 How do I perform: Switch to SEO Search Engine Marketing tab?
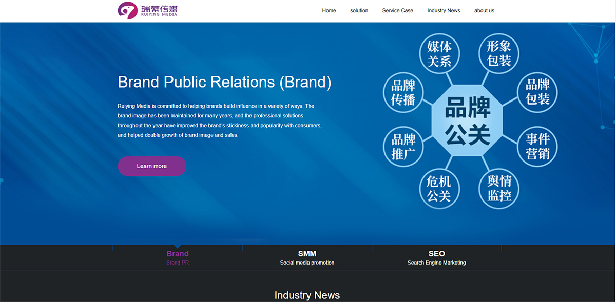click(436, 257)
